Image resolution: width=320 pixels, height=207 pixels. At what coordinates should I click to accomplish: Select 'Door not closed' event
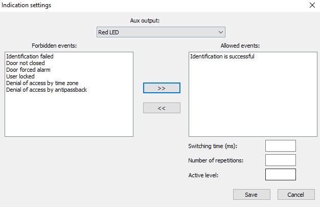click(26, 63)
